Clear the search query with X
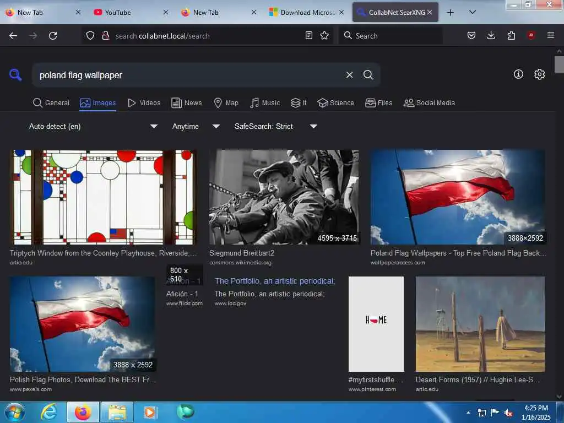The width and height of the screenshot is (564, 423). [x=349, y=75]
